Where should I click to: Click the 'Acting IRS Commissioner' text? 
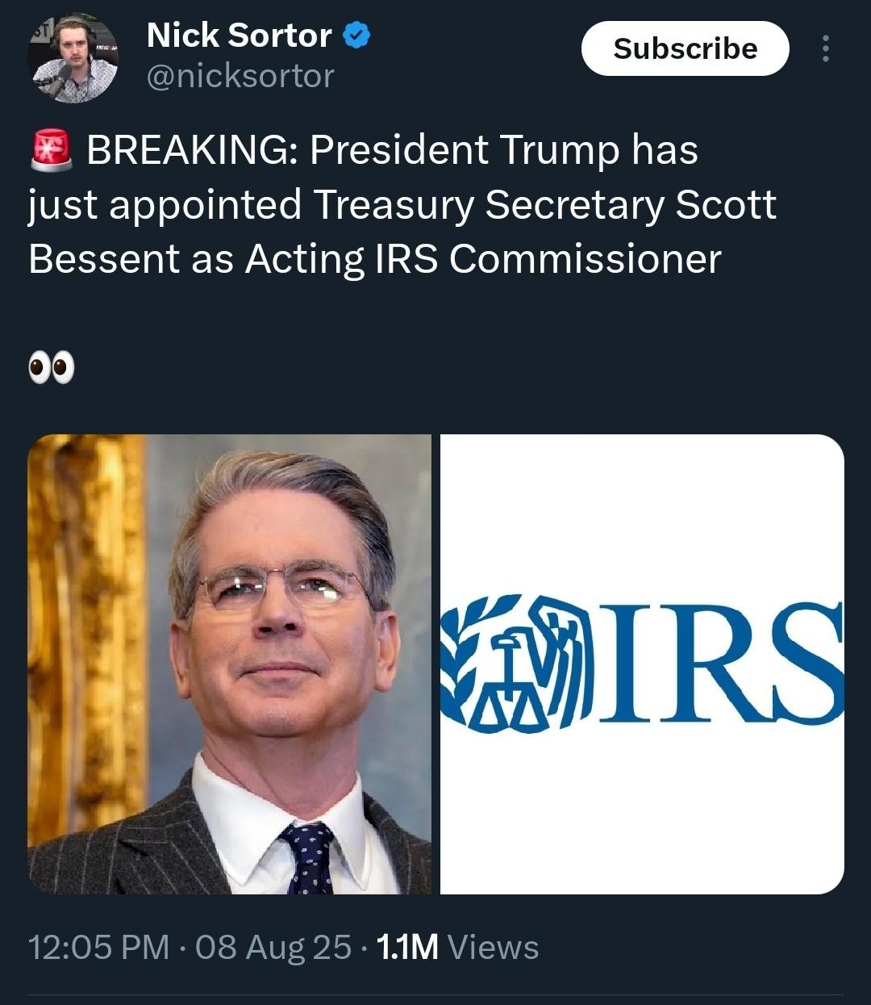point(483,260)
